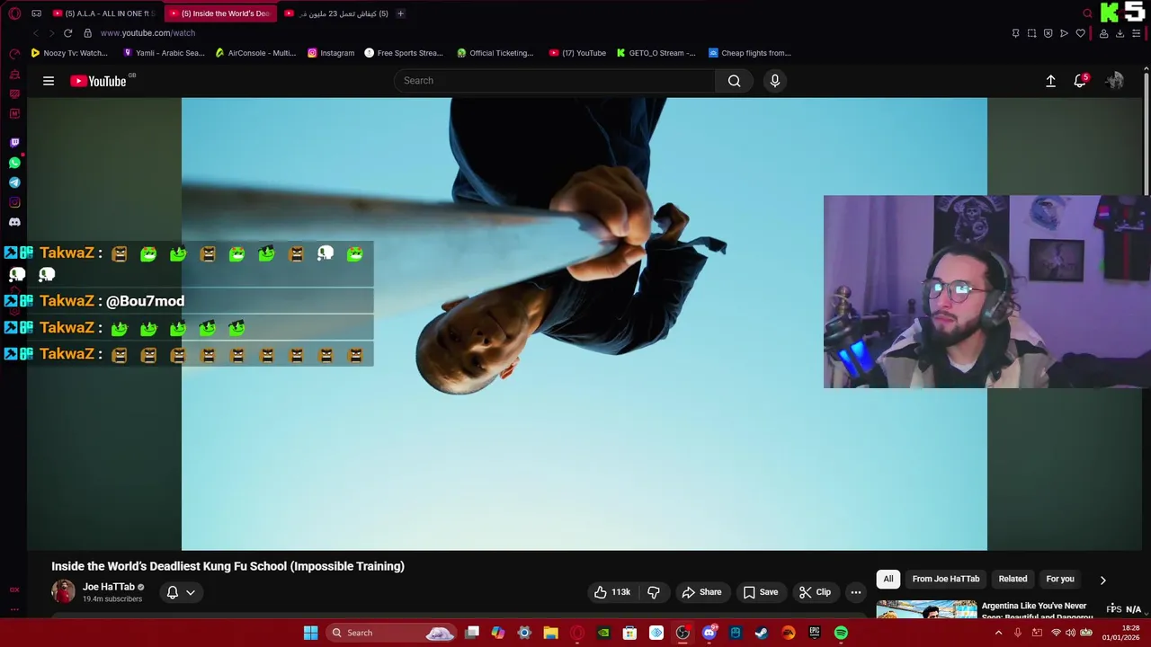This screenshot has height=647, width=1151.
Task: Go to the YouTube home logo
Action: 99,81
